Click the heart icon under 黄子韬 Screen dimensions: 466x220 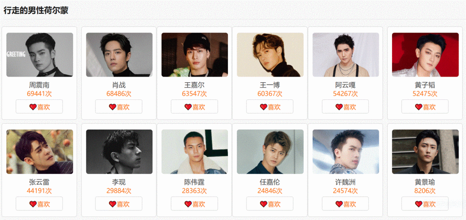point(418,107)
